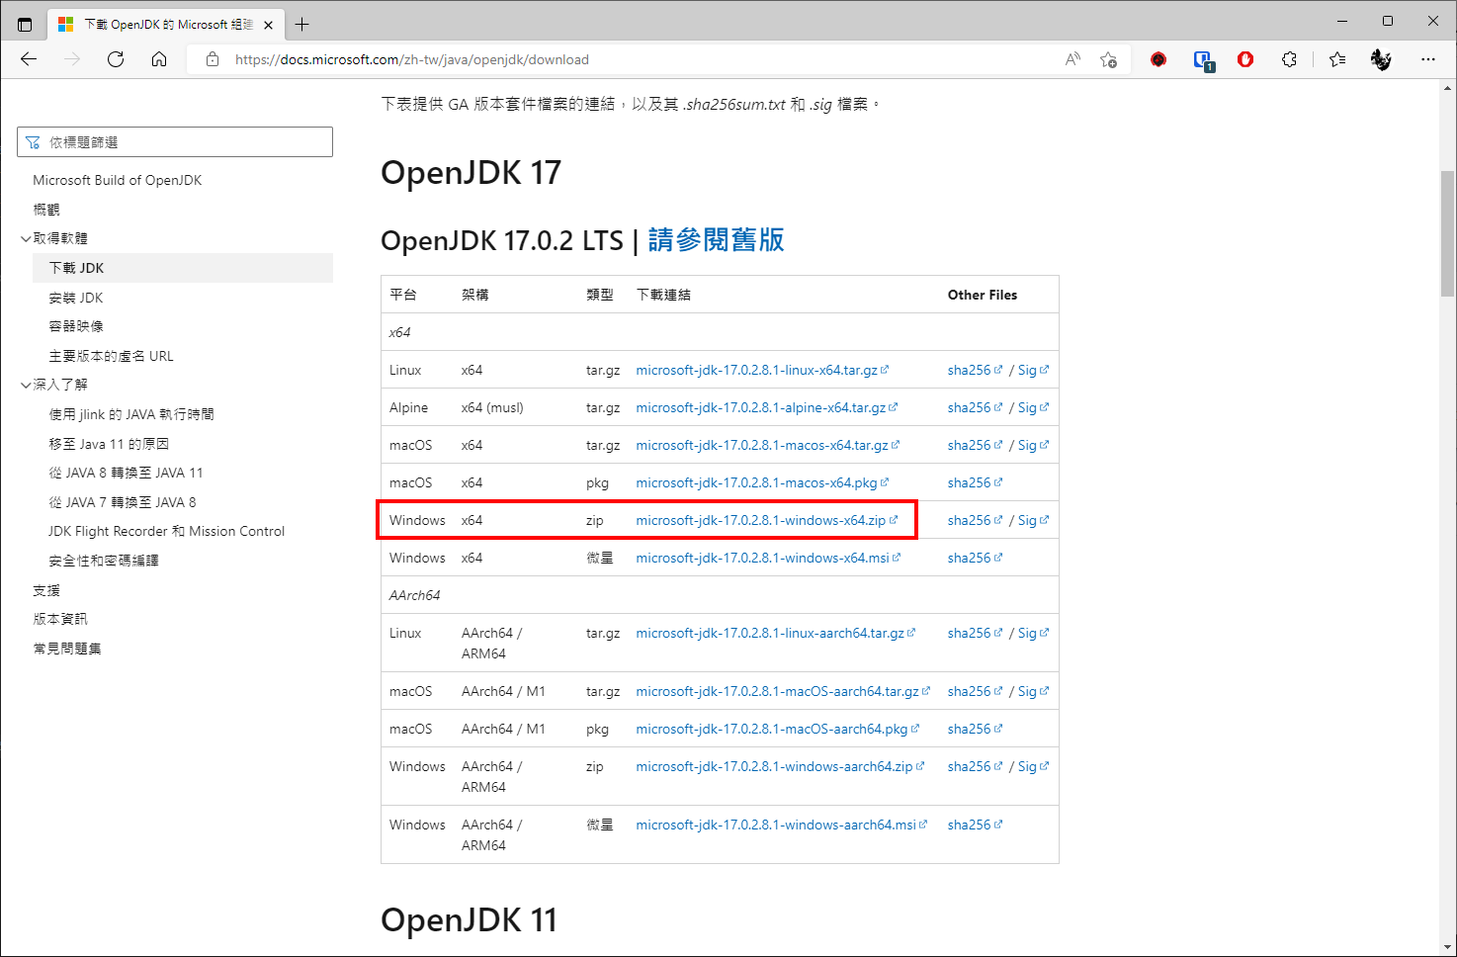
Task: Open sha256 link for alpine-x64 row
Action: [x=975, y=407]
